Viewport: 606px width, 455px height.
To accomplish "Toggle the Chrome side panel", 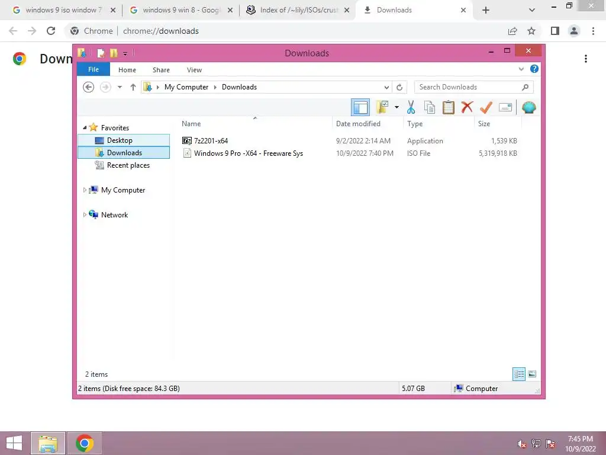I will point(555,31).
